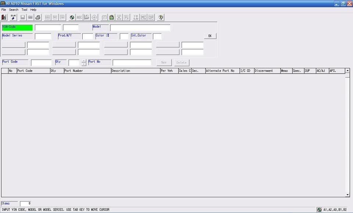Screen dimensions: 353x213
Task: Click the floppy disk save icon
Action: click(23, 17)
